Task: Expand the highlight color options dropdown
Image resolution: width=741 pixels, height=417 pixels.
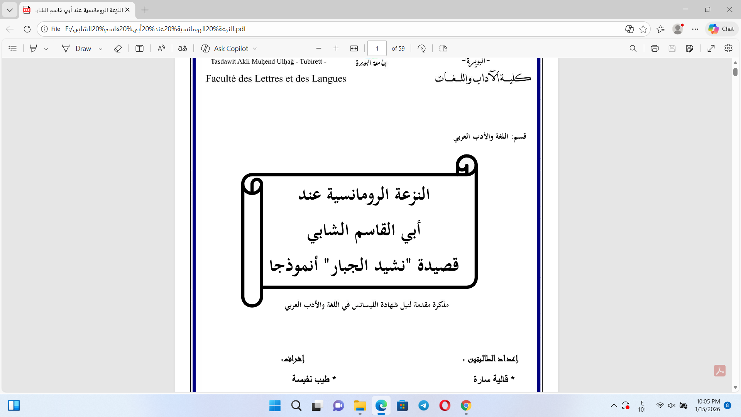Action: pos(46,49)
